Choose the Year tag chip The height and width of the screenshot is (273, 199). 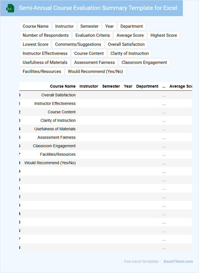109,26
